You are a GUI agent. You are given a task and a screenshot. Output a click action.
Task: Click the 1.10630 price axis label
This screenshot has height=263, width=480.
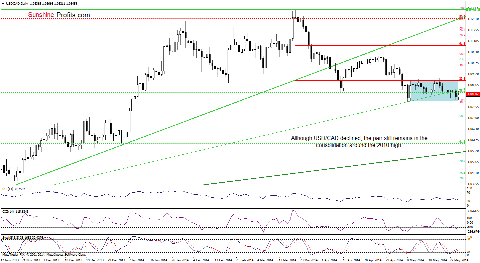pos(473,52)
